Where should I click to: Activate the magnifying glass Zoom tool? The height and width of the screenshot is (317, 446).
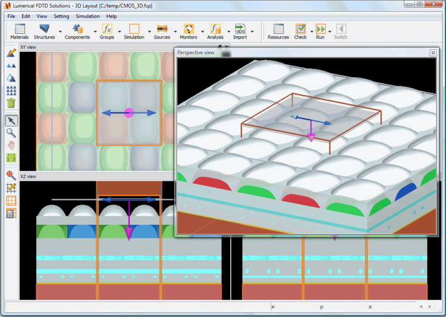coord(11,133)
